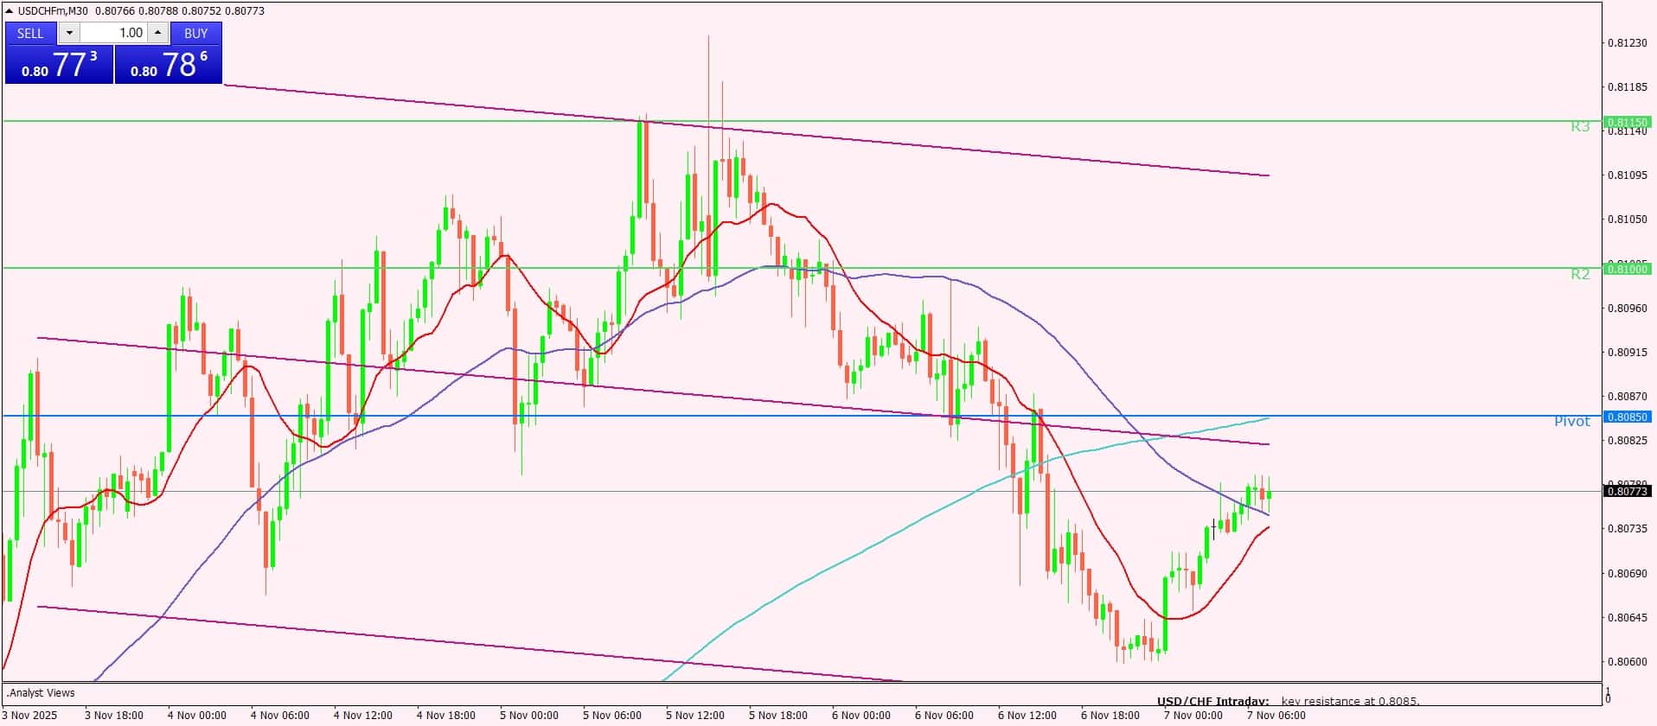Click the 0.80690 price scale value
This screenshot has height=726, width=1657.
pyautogui.click(x=1627, y=574)
